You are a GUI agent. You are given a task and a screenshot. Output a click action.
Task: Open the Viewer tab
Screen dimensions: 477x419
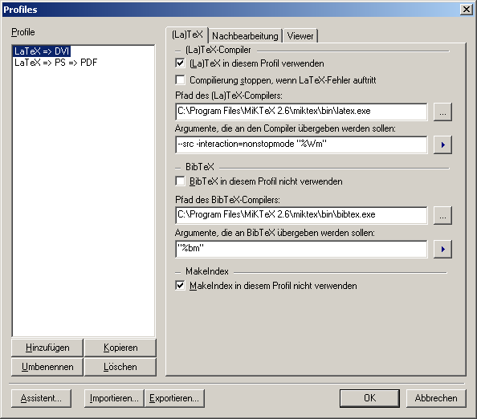pyautogui.click(x=300, y=36)
